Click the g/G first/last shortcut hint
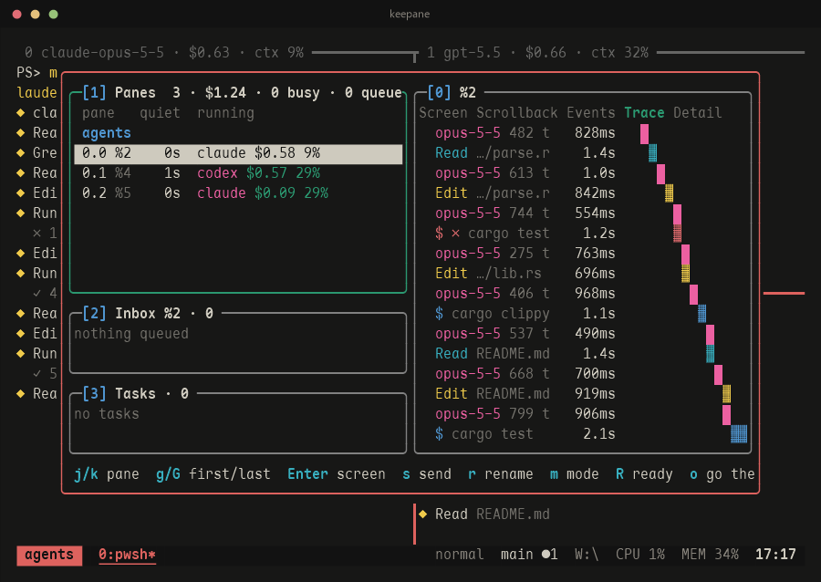 pos(213,474)
